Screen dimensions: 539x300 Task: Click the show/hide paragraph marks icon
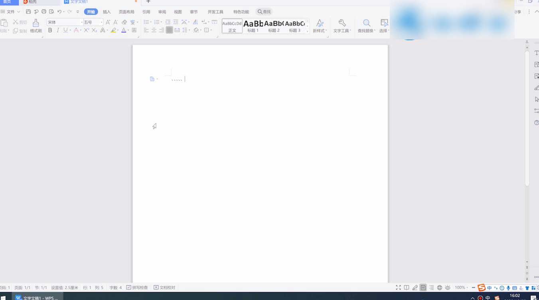204,22
